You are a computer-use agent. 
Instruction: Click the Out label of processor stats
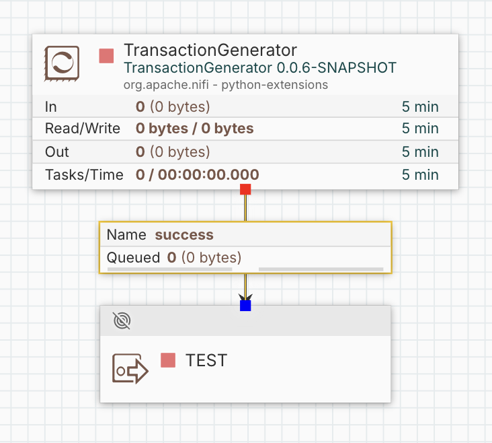[56, 152]
